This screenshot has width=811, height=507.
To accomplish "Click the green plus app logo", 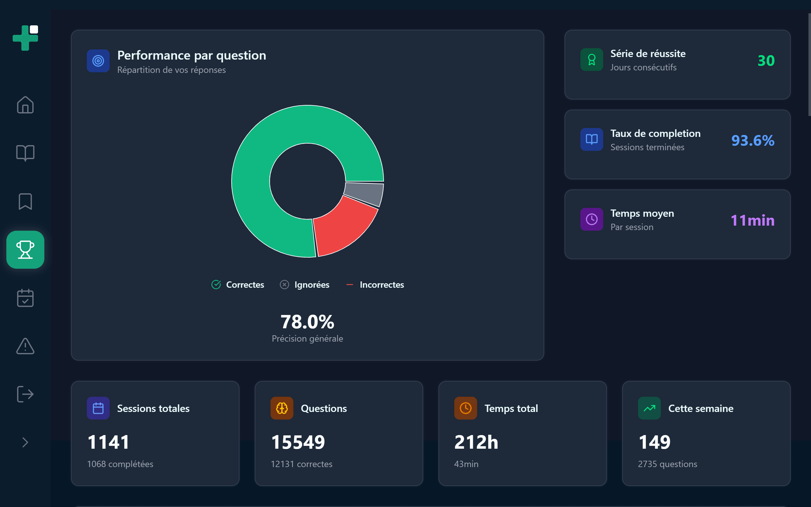I will [25, 38].
